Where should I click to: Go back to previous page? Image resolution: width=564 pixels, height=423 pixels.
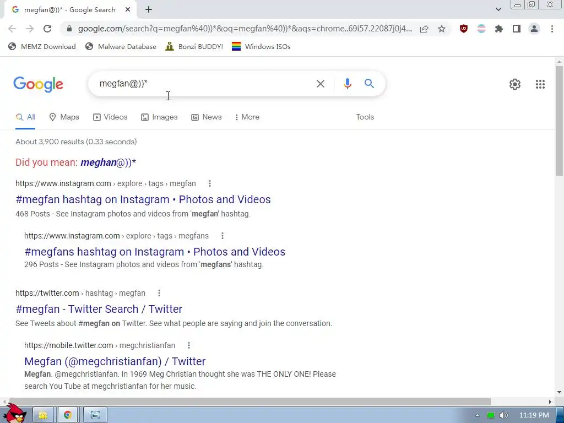tap(12, 29)
